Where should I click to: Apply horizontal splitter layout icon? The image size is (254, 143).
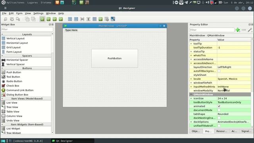tap(82, 19)
